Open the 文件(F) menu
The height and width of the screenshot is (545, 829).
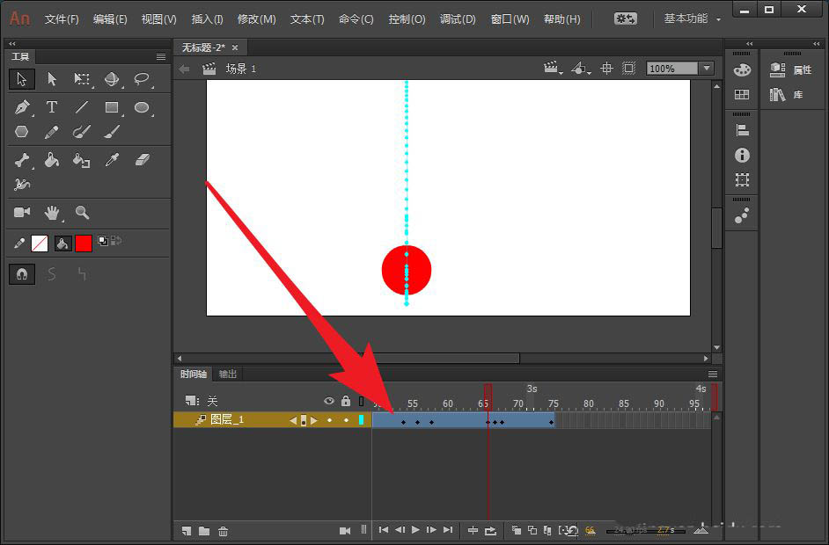click(62, 19)
